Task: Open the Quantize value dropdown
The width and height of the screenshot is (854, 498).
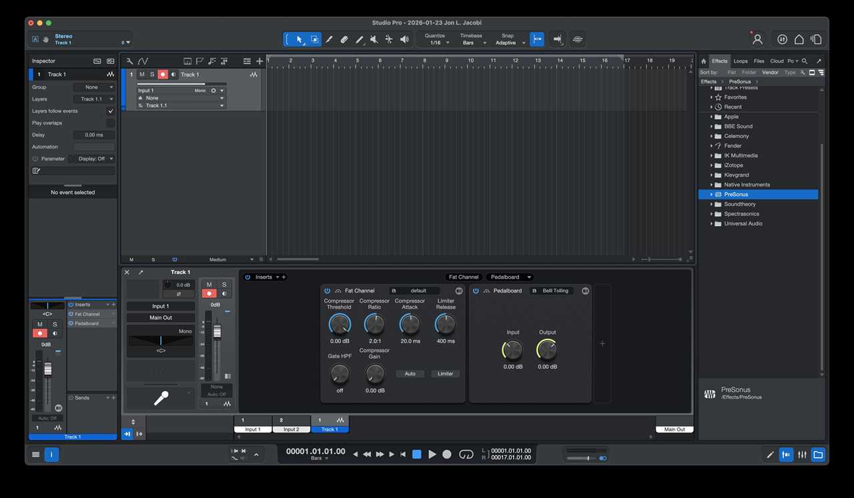Action: click(x=437, y=42)
